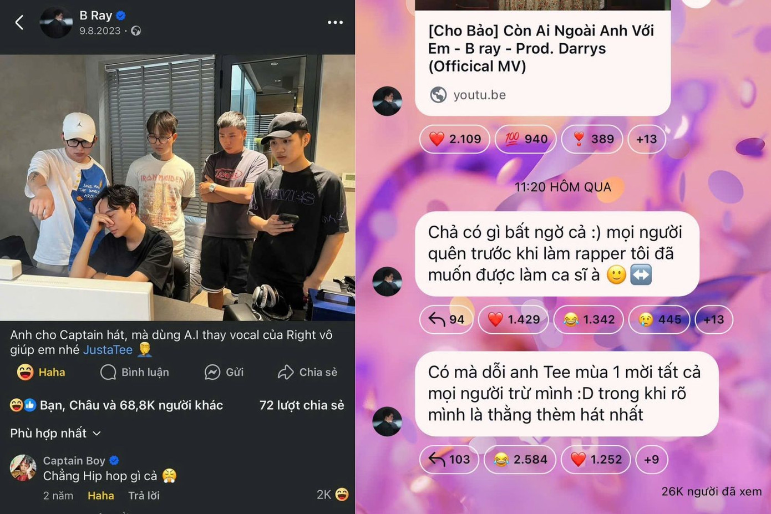Open the three-dot post options menu
This screenshot has width=771, height=514.
(335, 22)
